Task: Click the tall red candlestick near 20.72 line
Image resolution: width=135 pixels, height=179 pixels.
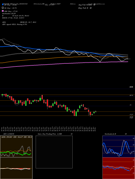Action: (x=42, y=97)
